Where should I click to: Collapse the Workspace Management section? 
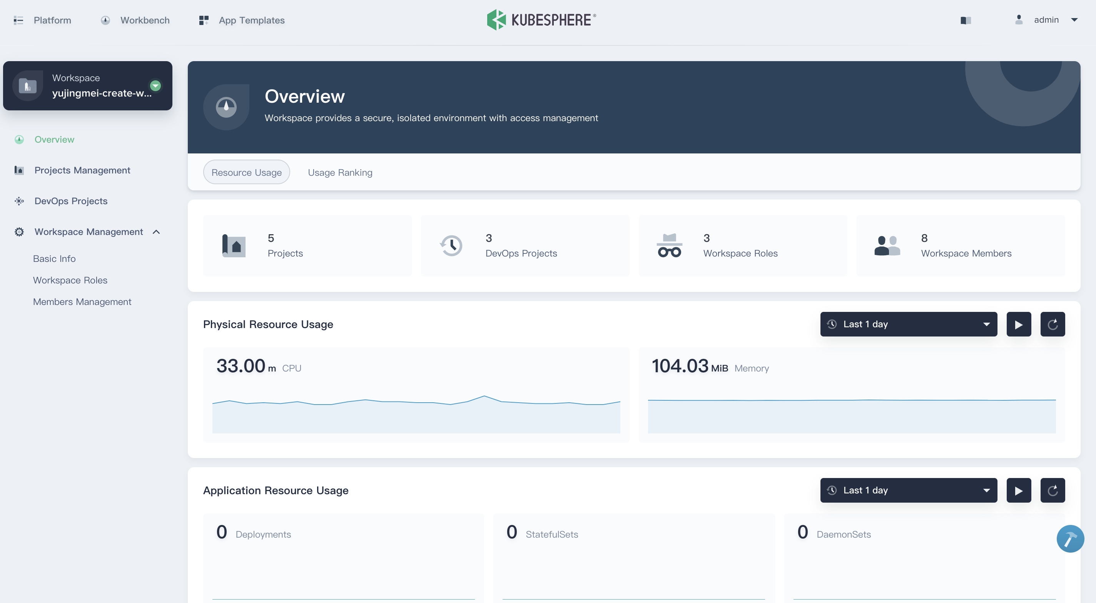click(156, 232)
